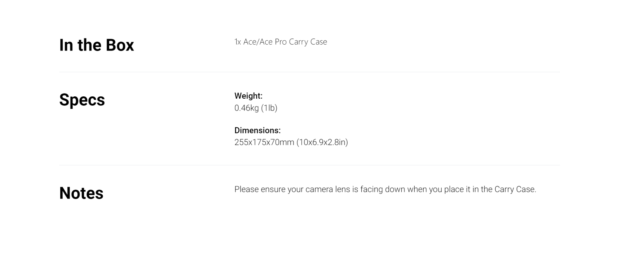Screen dimensions: 627x262
Task: Click the "Notes" section heading
Action: click(81, 193)
